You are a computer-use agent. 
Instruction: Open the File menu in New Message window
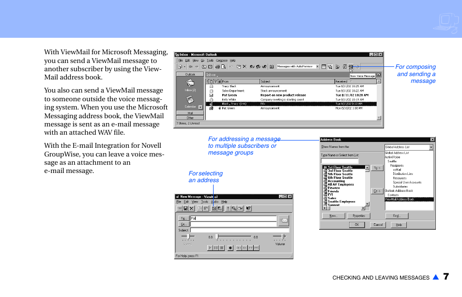coord(179,202)
